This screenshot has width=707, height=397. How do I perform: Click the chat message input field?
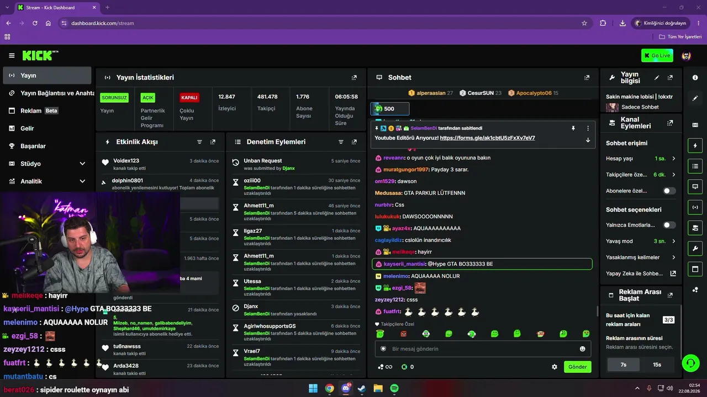(x=483, y=349)
